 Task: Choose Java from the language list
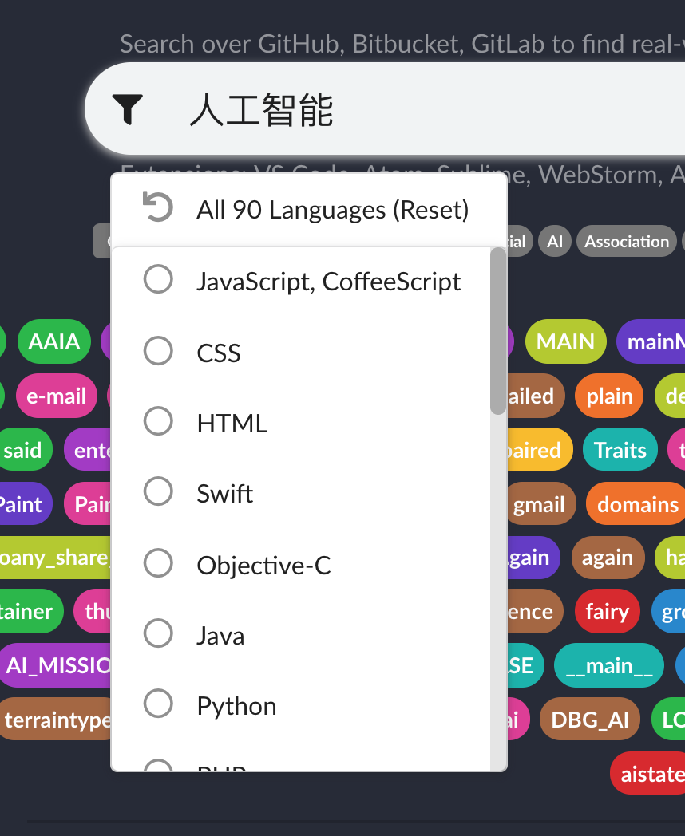158,633
